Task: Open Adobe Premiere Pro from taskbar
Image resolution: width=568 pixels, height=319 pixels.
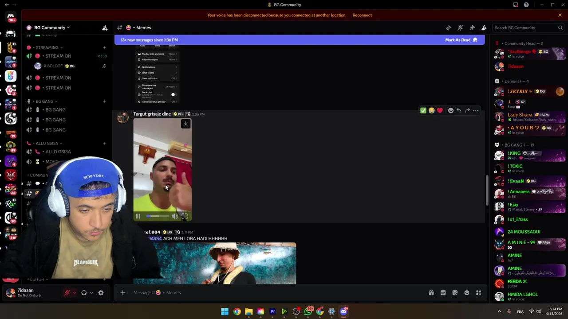Action: [x=272, y=311]
